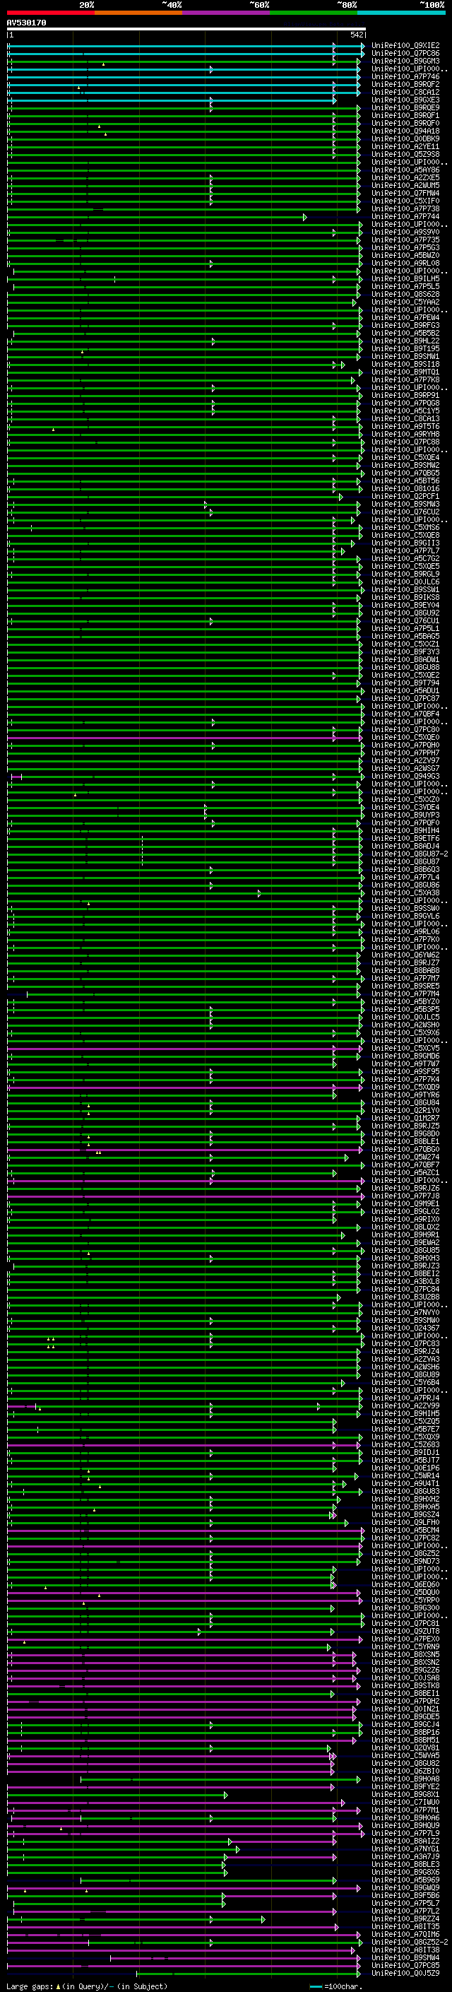Select hit UniRef100_Q2QV81
The image size is (452, 1992).
tap(405, 1748)
